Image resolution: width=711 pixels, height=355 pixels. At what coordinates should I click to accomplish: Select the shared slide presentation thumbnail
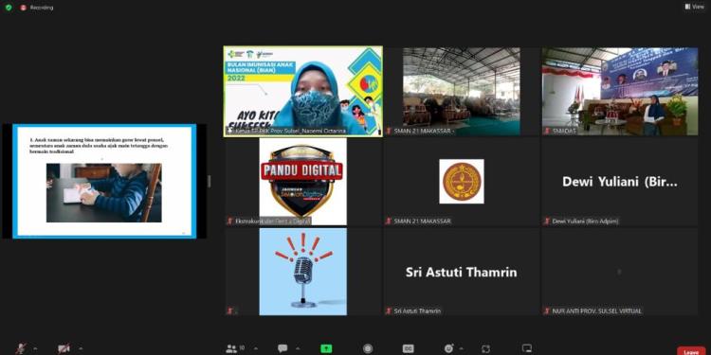click(104, 181)
